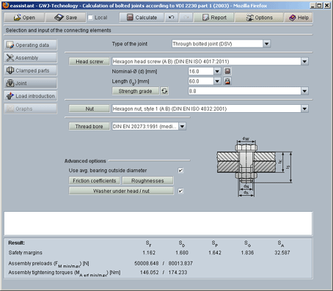
Task: Open the Friction coefficients dialog
Action: pyautogui.click(x=95, y=181)
